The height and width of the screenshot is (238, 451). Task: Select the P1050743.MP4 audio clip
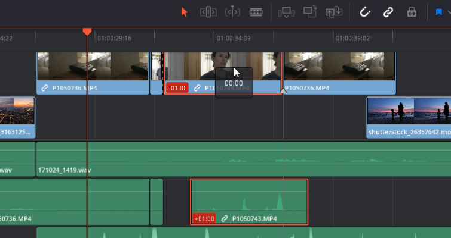[x=249, y=202]
